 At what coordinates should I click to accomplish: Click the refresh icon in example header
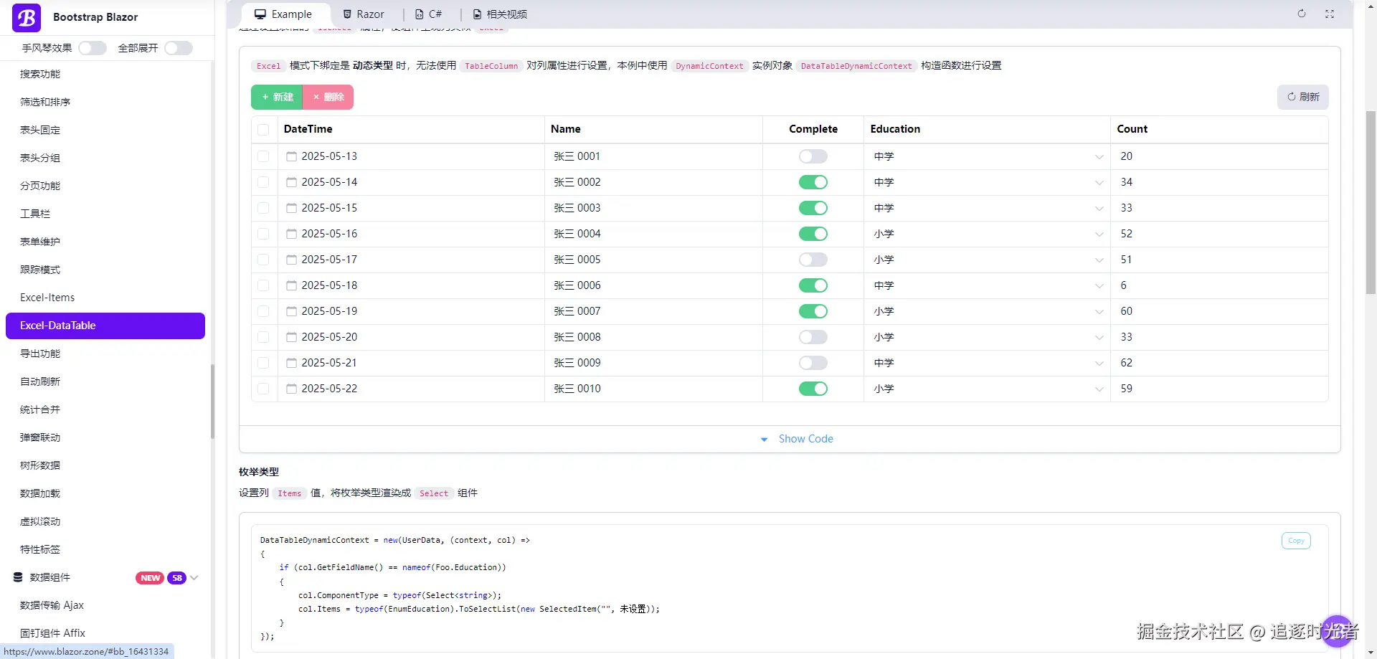coord(1302,14)
